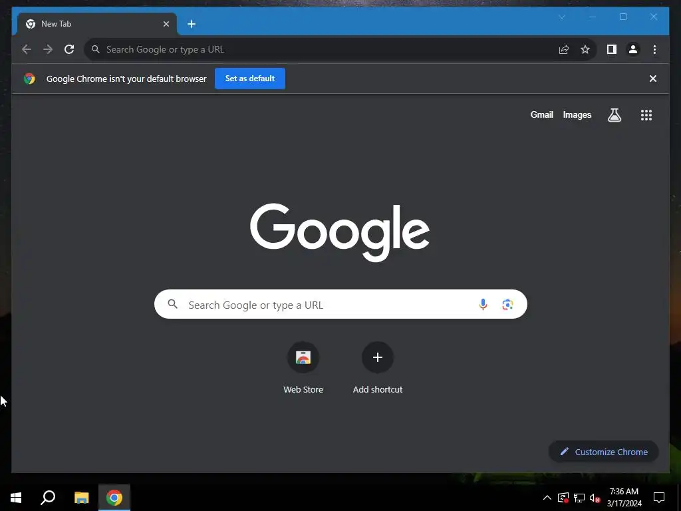Select the New Tab tab
Image resolution: width=681 pixels, height=511 pixels.
click(x=96, y=24)
